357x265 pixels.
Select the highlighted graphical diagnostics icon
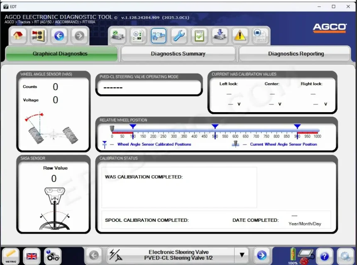point(159,36)
